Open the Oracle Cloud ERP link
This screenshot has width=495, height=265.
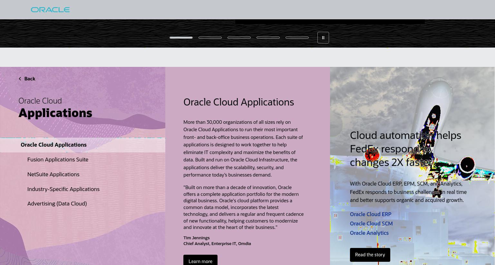pos(371,214)
